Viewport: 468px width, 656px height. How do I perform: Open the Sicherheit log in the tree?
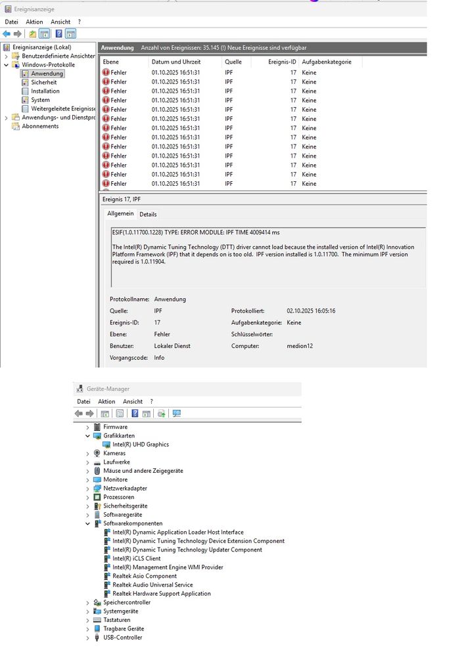pos(44,83)
